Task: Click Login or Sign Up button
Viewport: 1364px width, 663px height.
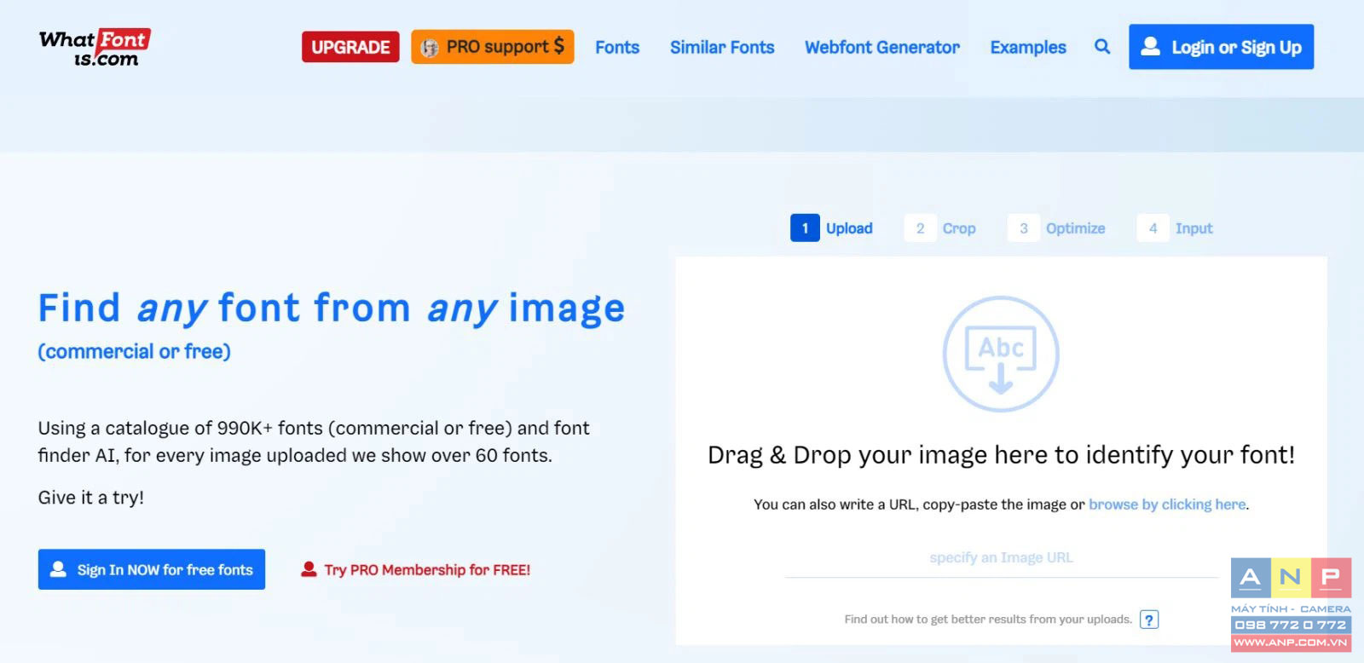Action: pyautogui.click(x=1221, y=47)
